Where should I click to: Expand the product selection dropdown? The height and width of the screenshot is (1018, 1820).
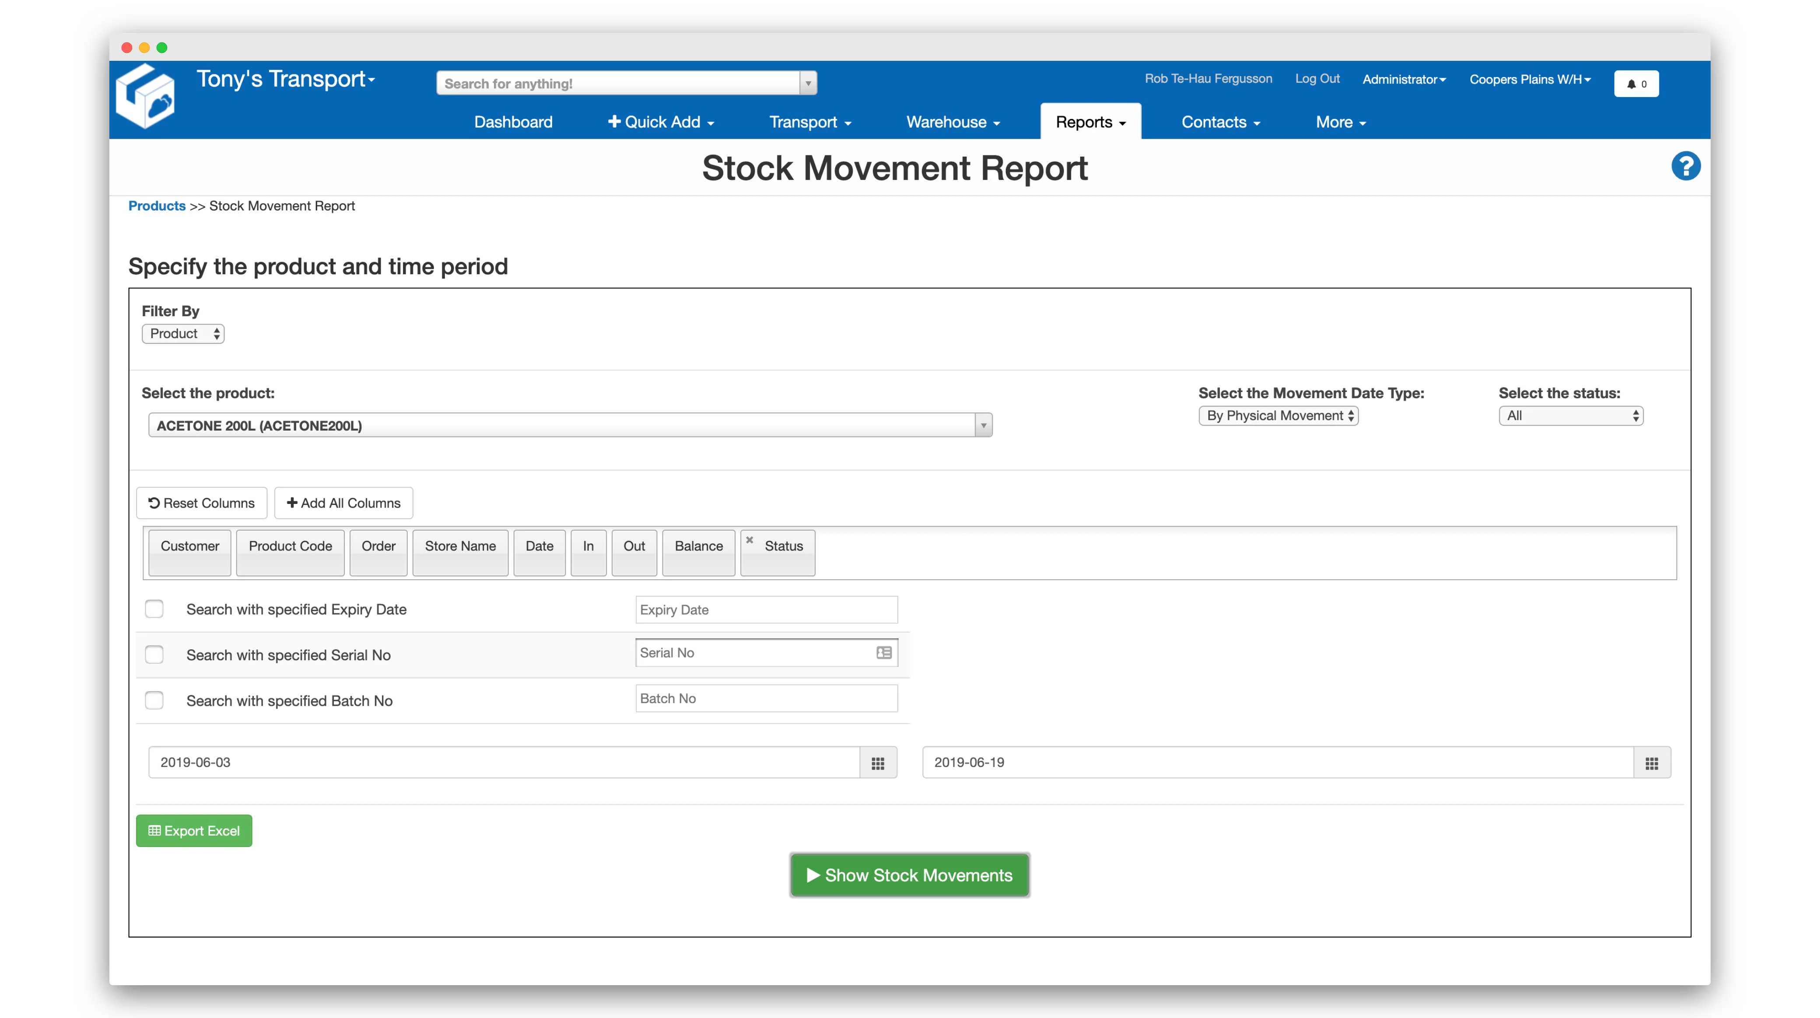[983, 425]
